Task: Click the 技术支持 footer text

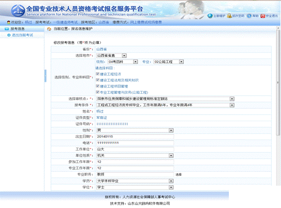Action: pos(140,204)
